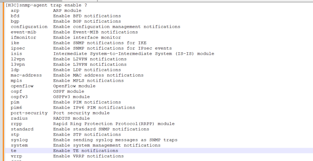
Task: Click 'Enable configuration management notifications' text
Action: 116,27
